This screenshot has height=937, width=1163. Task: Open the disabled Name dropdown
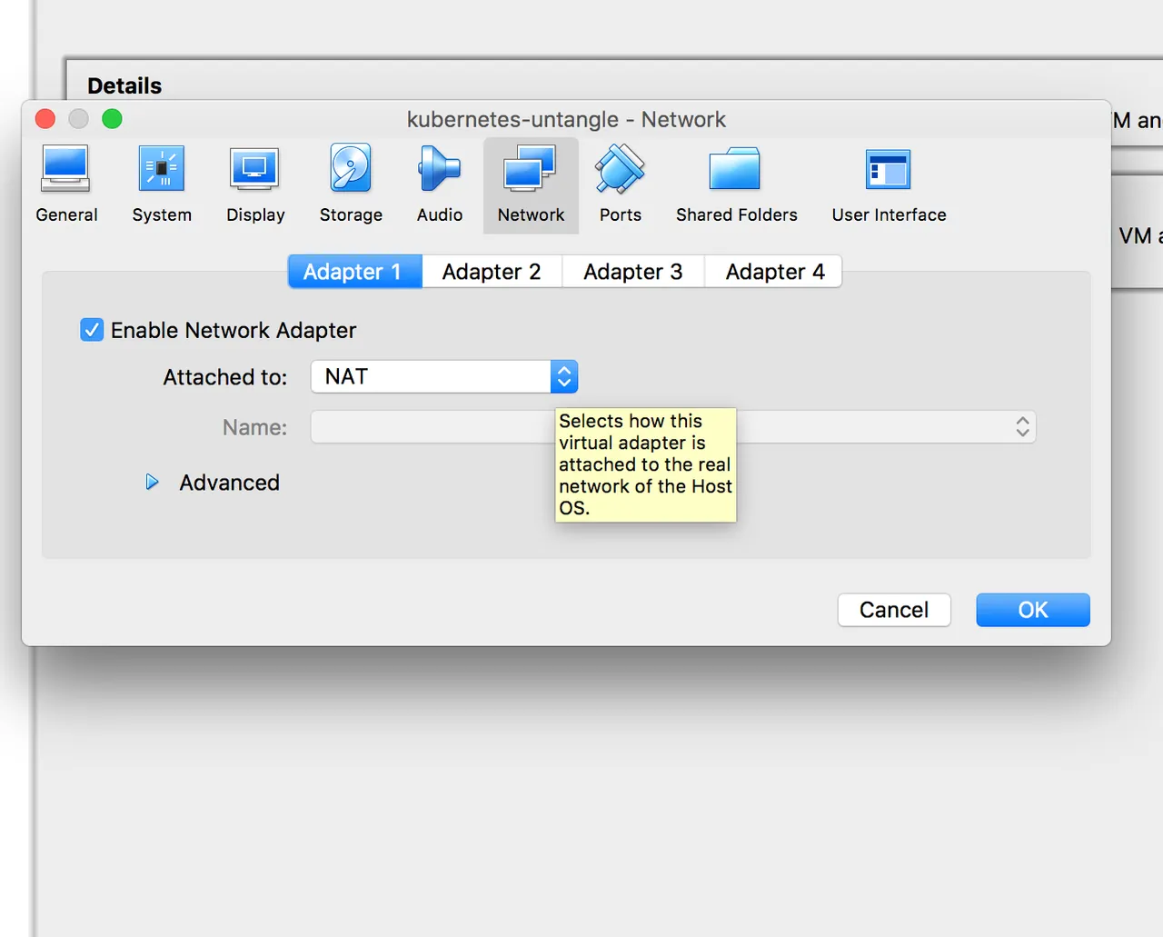pyautogui.click(x=673, y=427)
